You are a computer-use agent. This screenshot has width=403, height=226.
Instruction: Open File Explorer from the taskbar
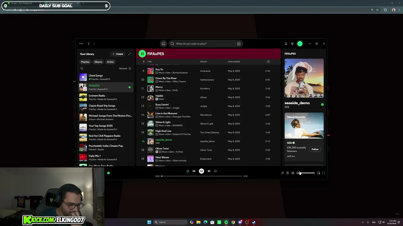click(198, 222)
